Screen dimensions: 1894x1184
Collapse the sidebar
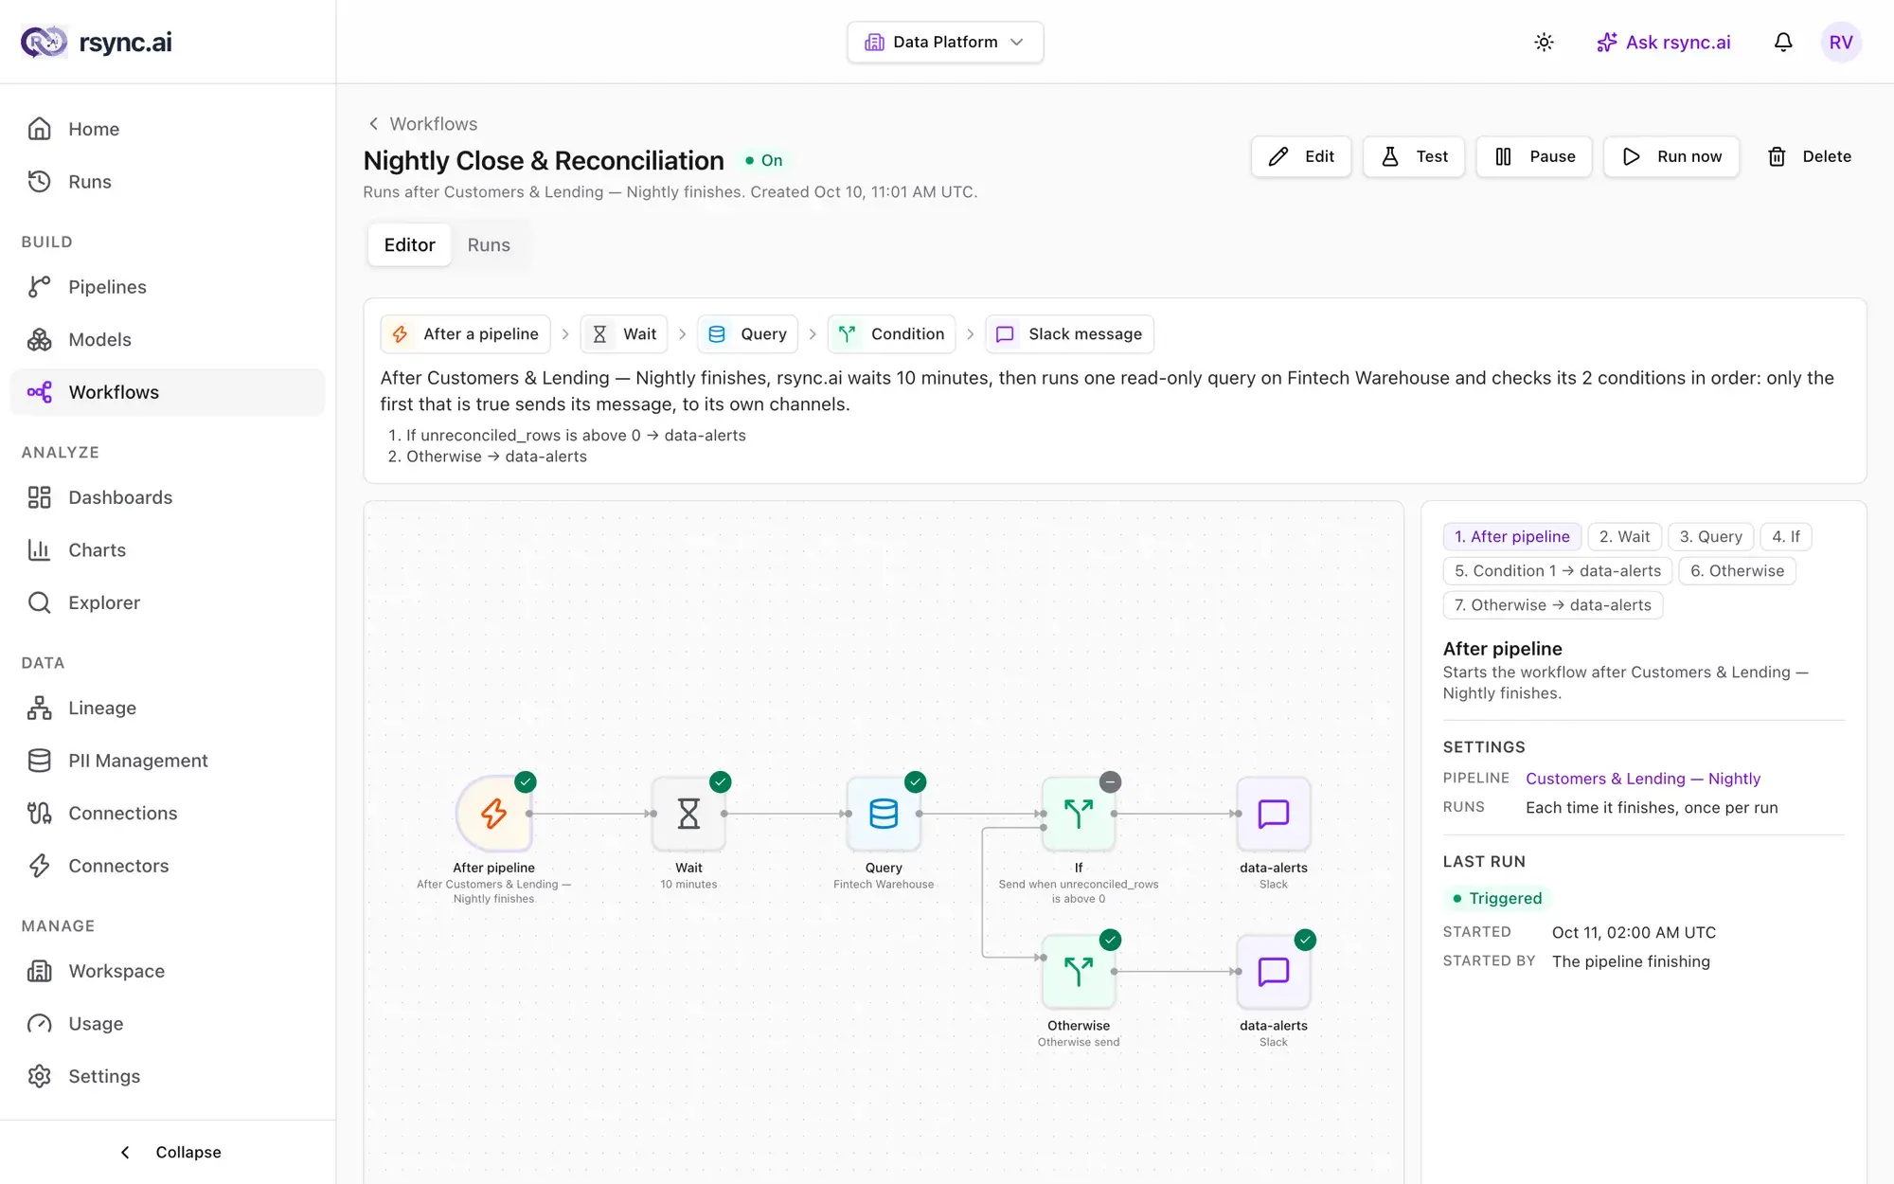[168, 1152]
